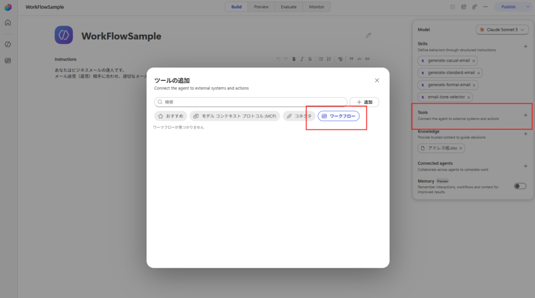Switch to the Monitor tab
This screenshot has width=535, height=298.
[x=317, y=7]
